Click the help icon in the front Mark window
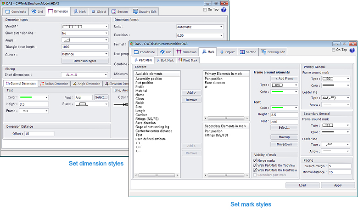 click(x=352, y=51)
